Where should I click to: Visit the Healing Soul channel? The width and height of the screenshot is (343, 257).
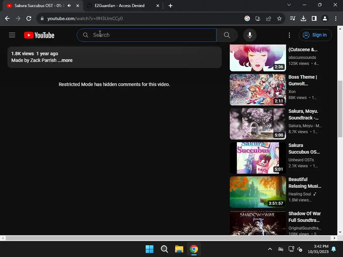(x=300, y=194)
